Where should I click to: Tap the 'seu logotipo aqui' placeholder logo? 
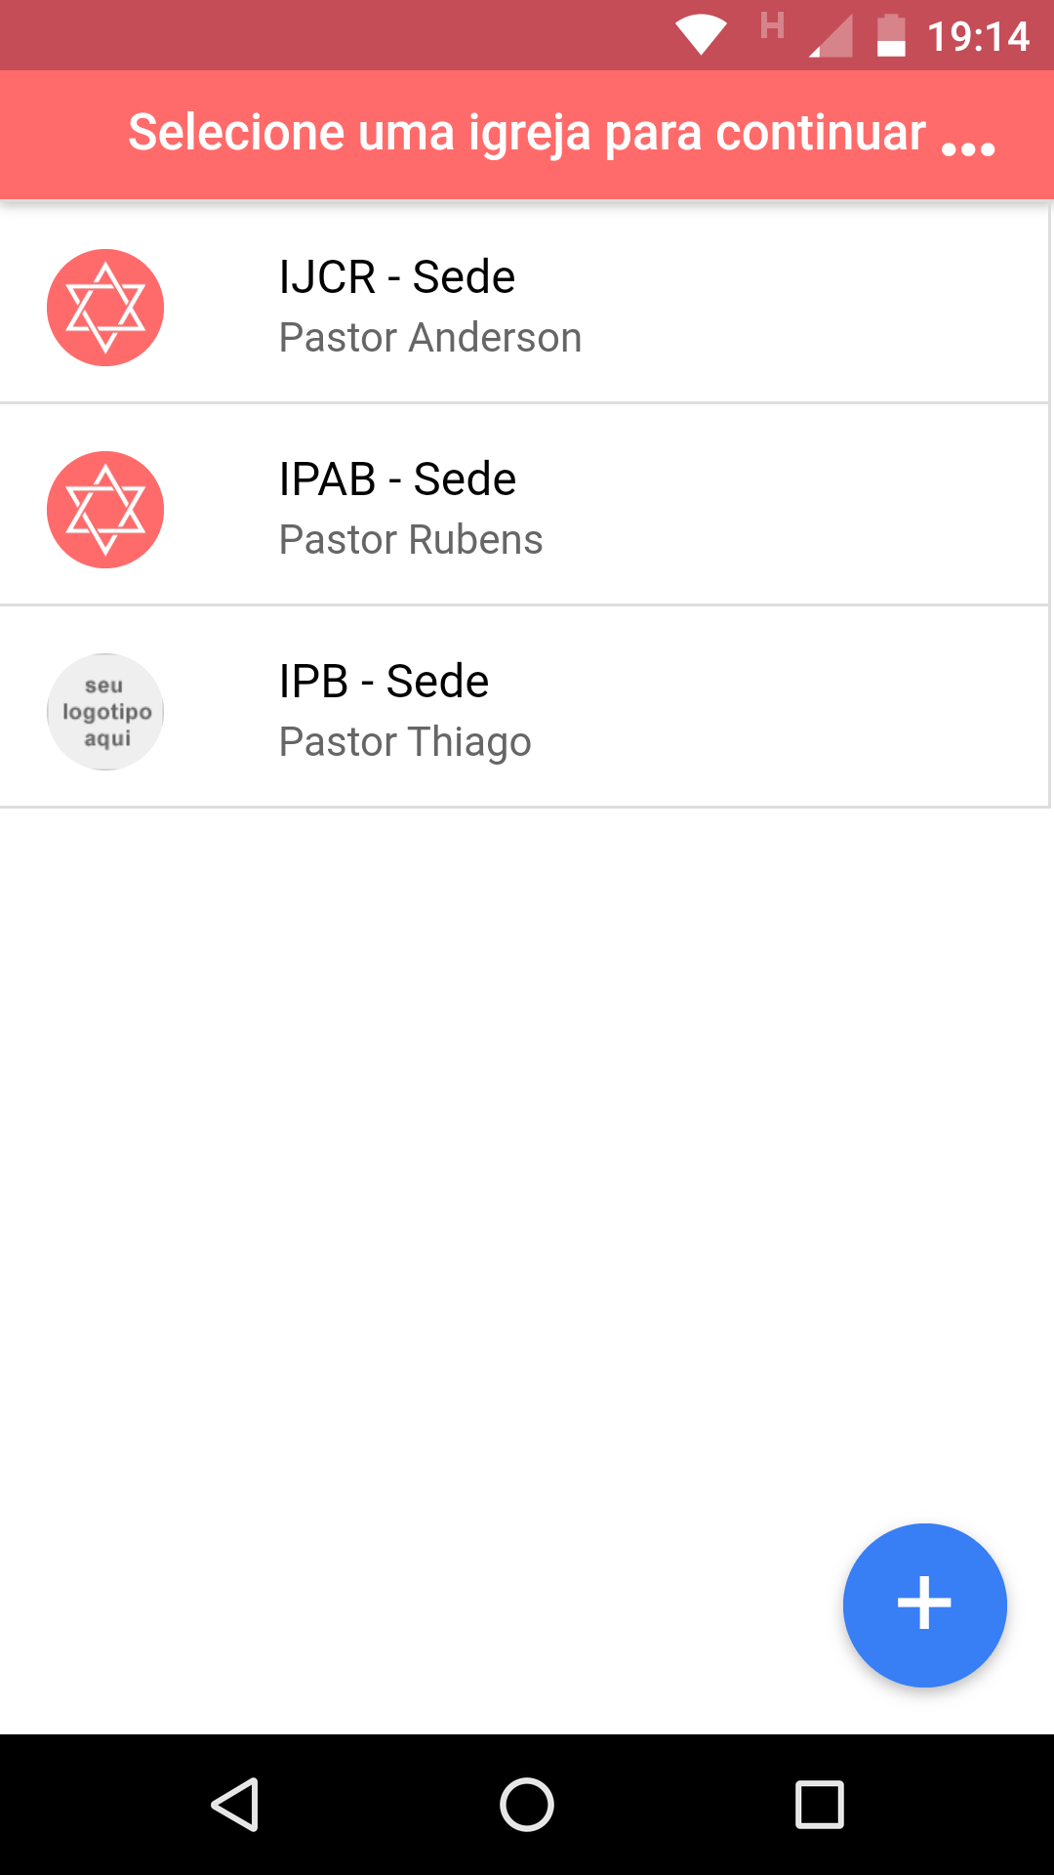tap(105, 712)
